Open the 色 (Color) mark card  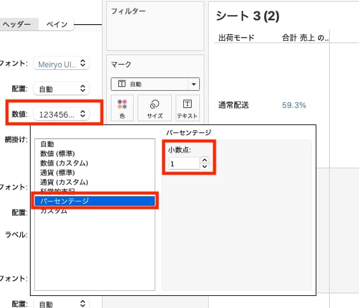tap(122, 108)
